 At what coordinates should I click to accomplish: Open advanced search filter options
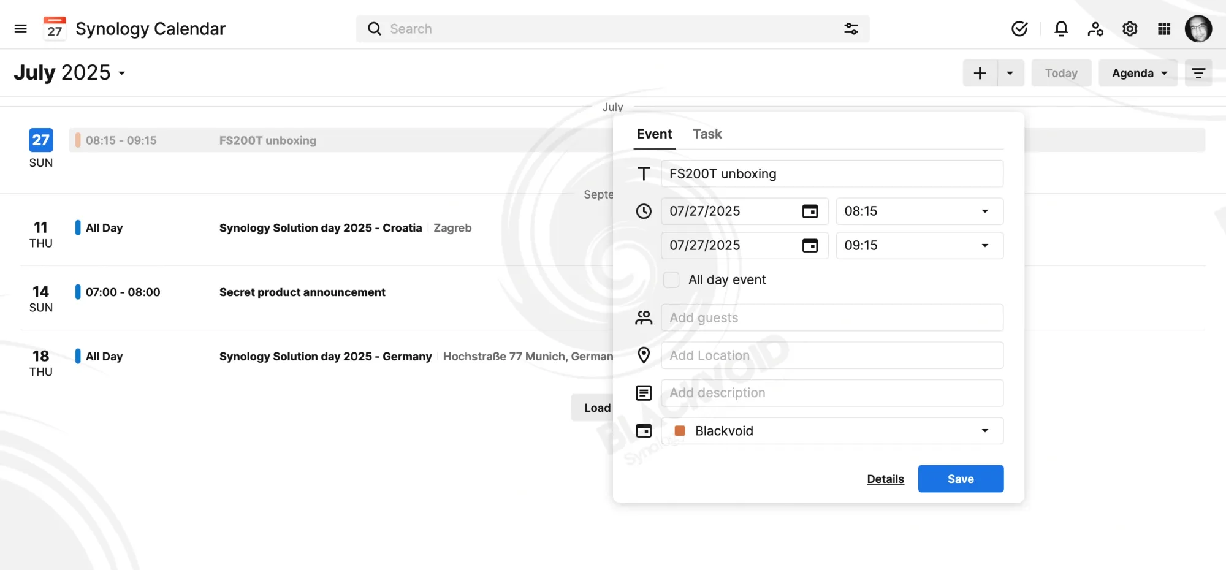851,29
